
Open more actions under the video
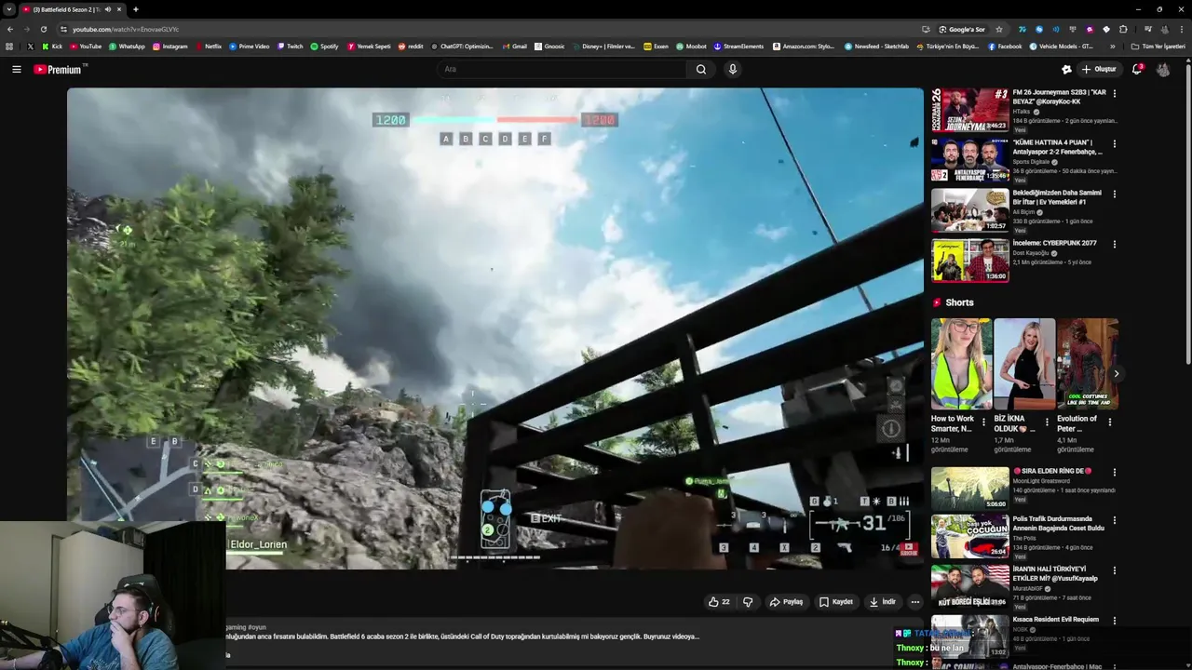[x=914, y=602]
